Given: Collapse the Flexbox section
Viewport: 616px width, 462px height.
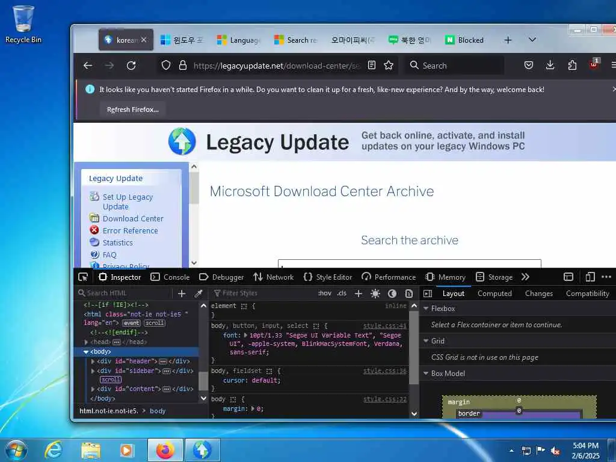Looking at the screenshot, I should pyautogui.click(x=425, y=309).
